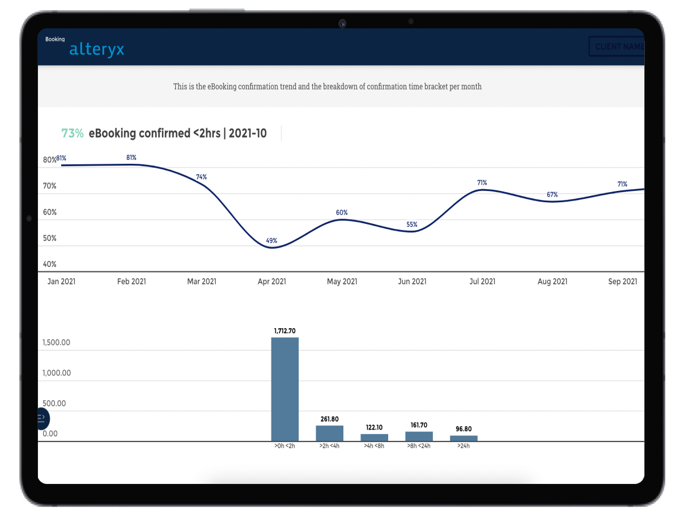Open the collapsed sidebar menu arrow icon
The image size is (680, 510).
tap(42, 419)
